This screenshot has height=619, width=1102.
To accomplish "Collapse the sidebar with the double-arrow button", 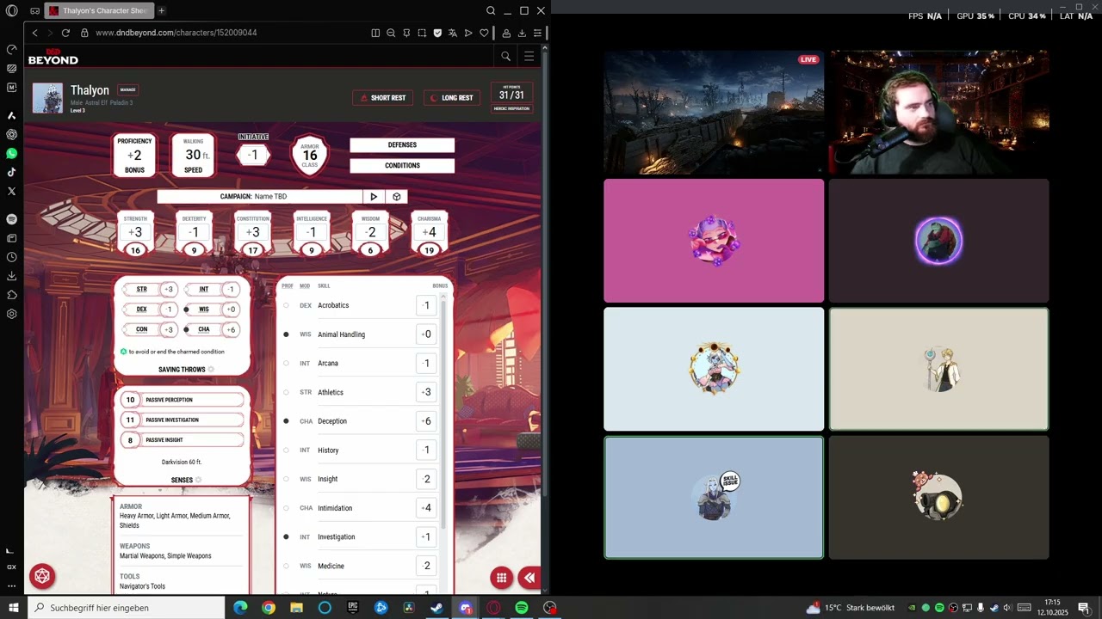I will point(529,578).
